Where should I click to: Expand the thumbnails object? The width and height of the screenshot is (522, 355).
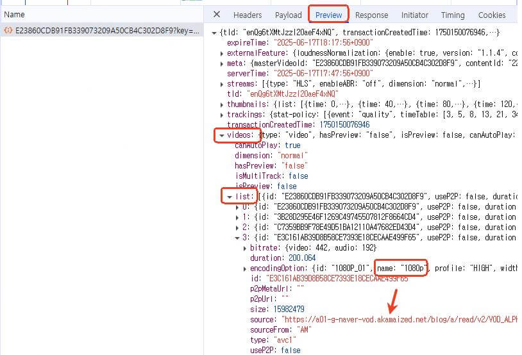pos(223,104)
